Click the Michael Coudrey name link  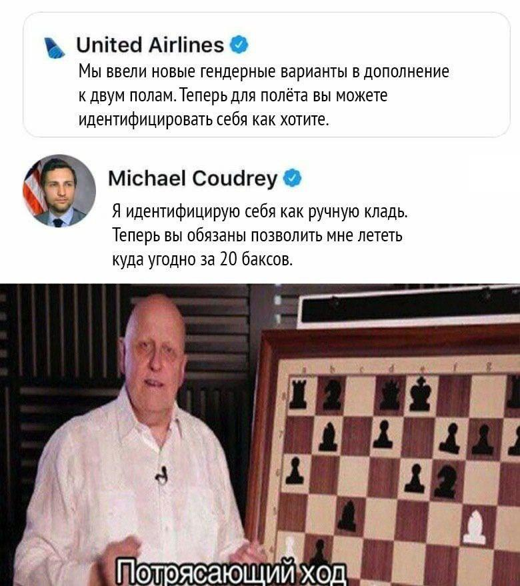[193, 178]
